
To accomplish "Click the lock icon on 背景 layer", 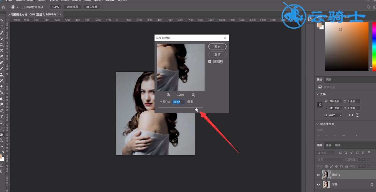I will coord(372,185).
